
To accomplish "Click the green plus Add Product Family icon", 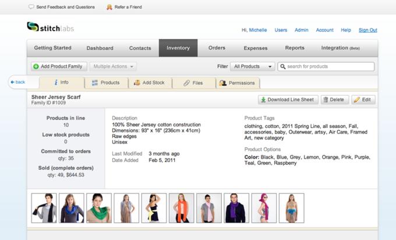I will pyautogui.click(x=36, y=67).
